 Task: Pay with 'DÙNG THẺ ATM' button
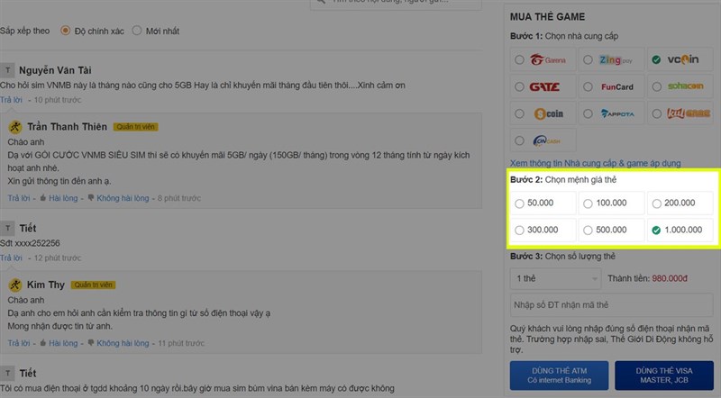tap(559, 375)
